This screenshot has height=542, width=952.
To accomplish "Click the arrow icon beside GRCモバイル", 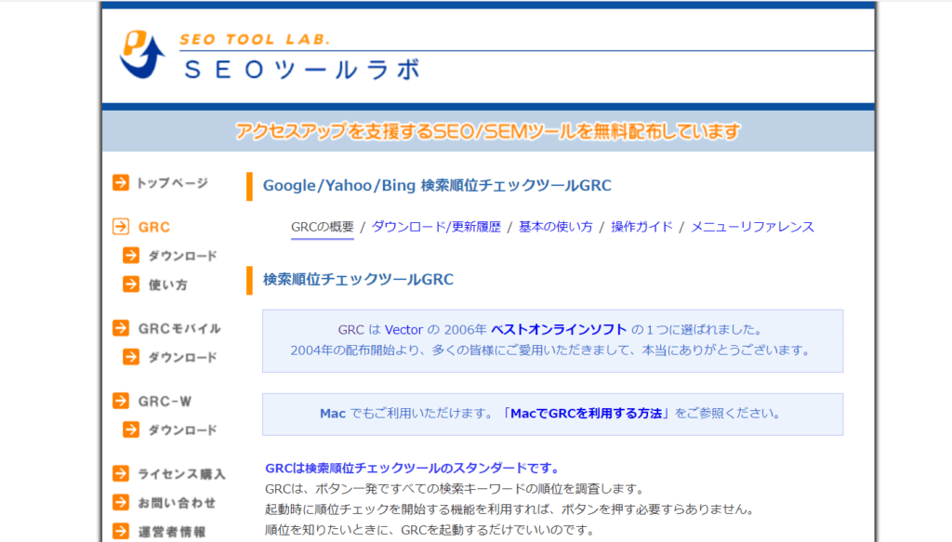I will click(x=121, y=328).
